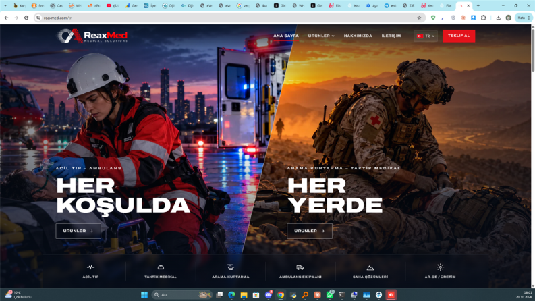Switch to the 'cPa' tab
Viewport: 535px width, 301px height.
[94, 6]
